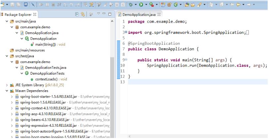Screen dimensions: 269x139
Task: Click the Step Into icon
Action: pyautogui.click(x=66, y=5)
